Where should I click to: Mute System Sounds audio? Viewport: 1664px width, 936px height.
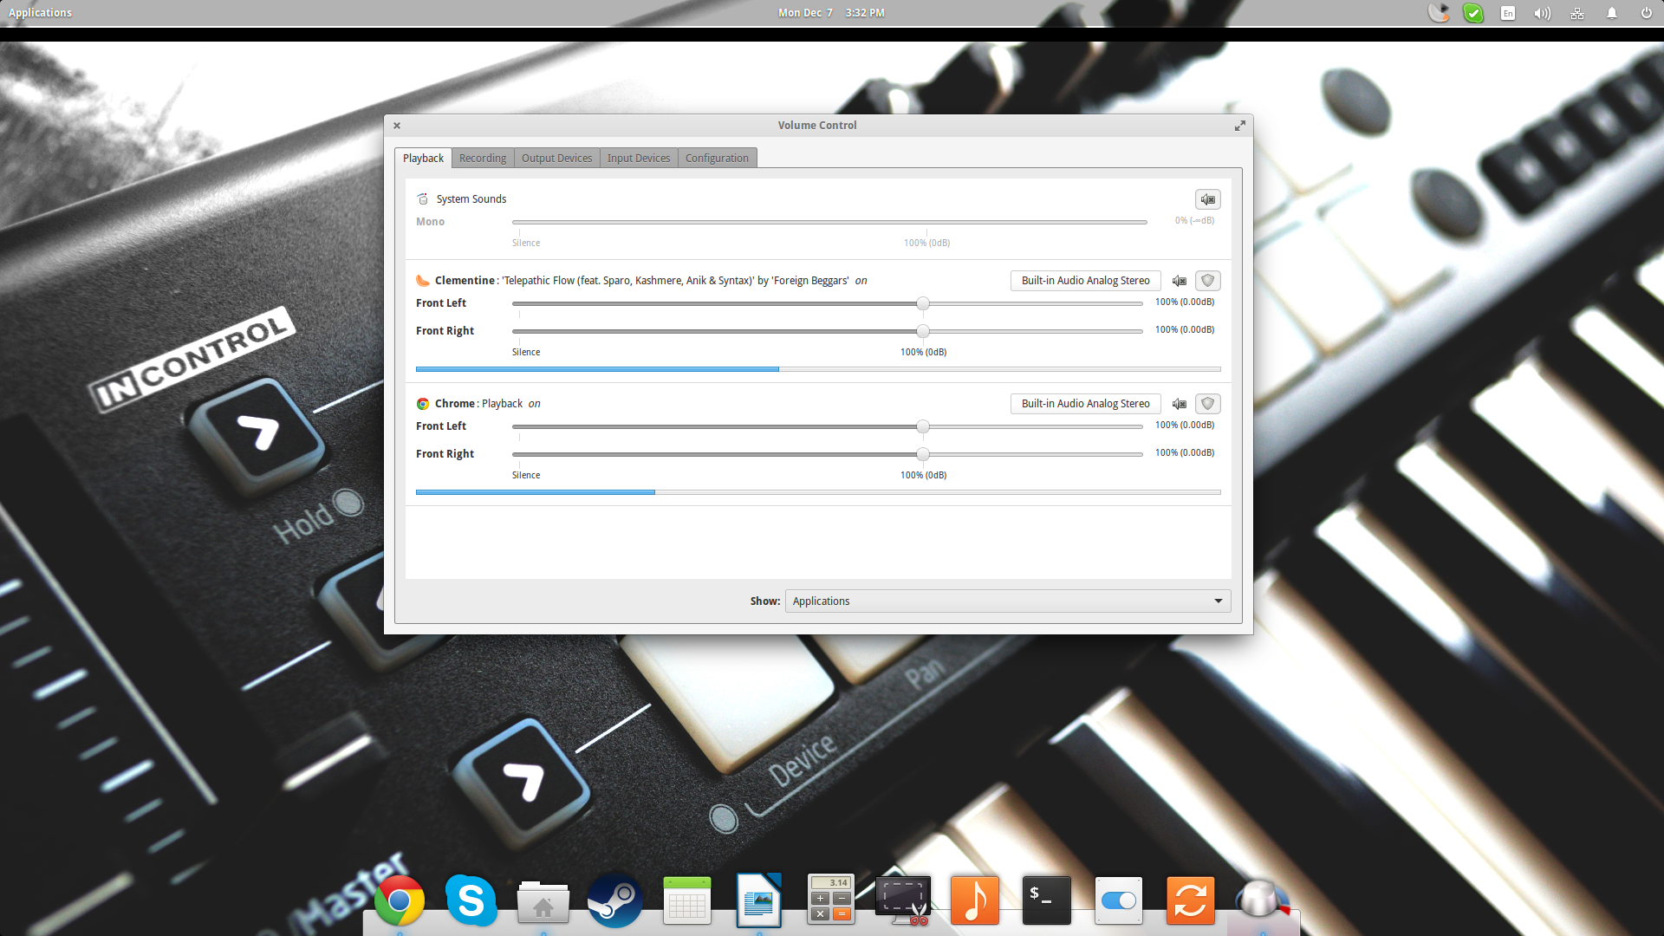click(x=1208, y=199)
